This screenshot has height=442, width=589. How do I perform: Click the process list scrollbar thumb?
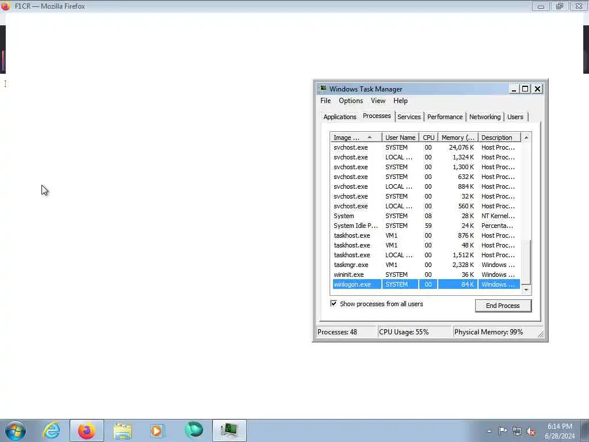click(526, 262)
